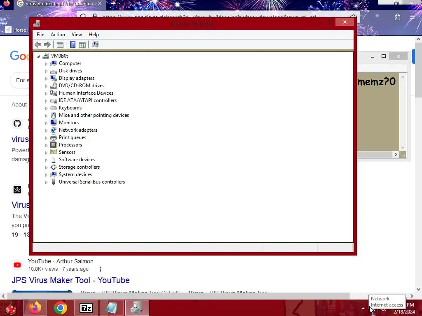Show hidden tray icons arrow
Image resolution: width=422 pixels, height=316 pixels.
point(363,308)
